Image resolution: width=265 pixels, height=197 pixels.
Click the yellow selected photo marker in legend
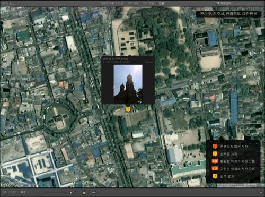[215, 154]
